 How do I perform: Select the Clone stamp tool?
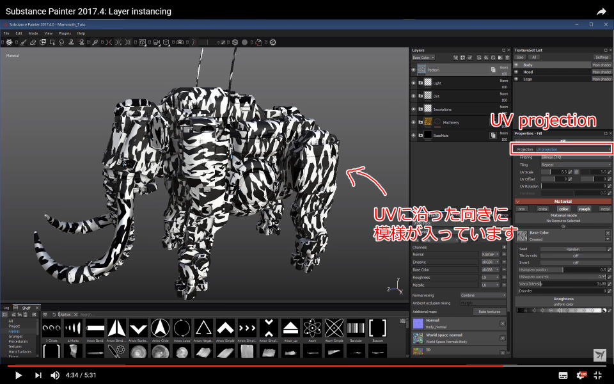(71, 42)
